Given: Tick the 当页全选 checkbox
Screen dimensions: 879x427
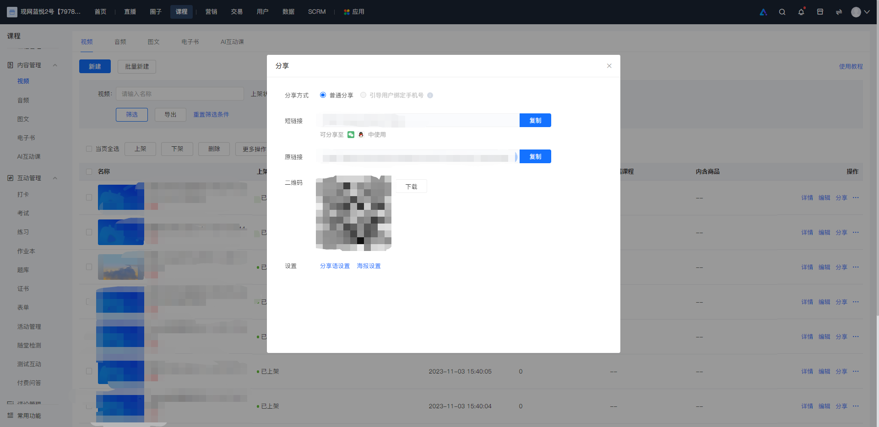Looking at the screenshot, I should pyautogui.click(x=89, y=149).
